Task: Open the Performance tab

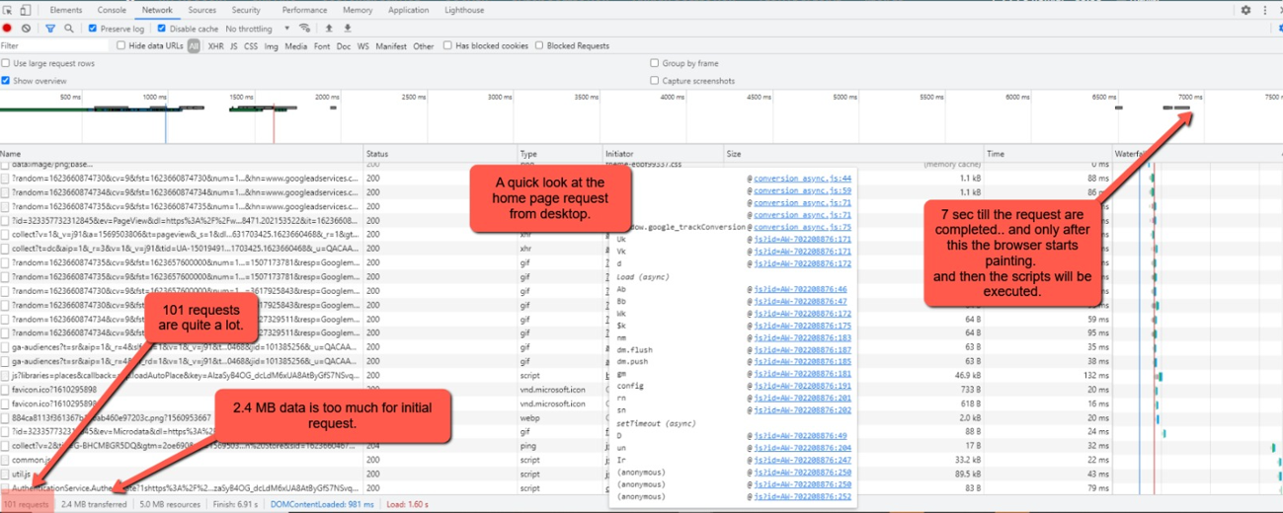Action: (304, 10)
